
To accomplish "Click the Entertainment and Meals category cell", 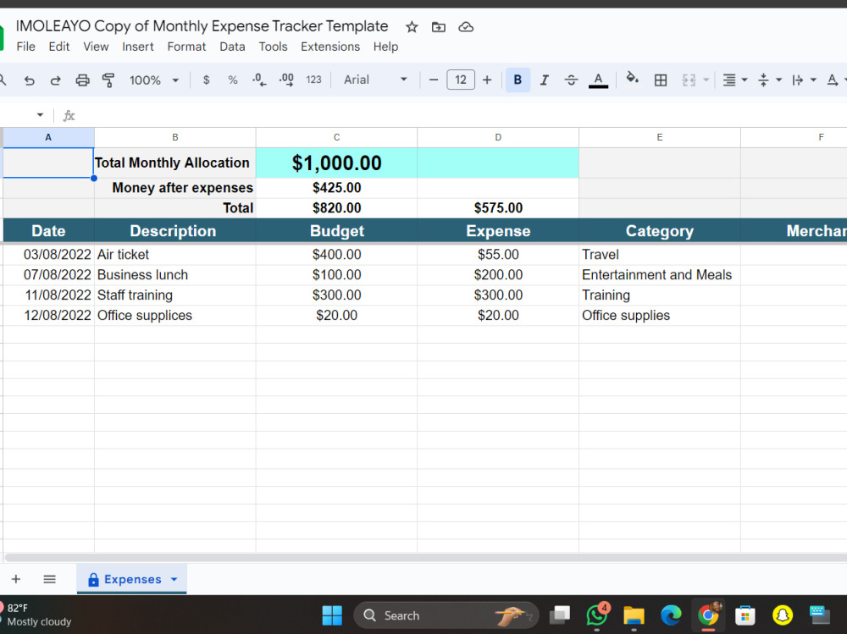I will (x=660, y=275).
